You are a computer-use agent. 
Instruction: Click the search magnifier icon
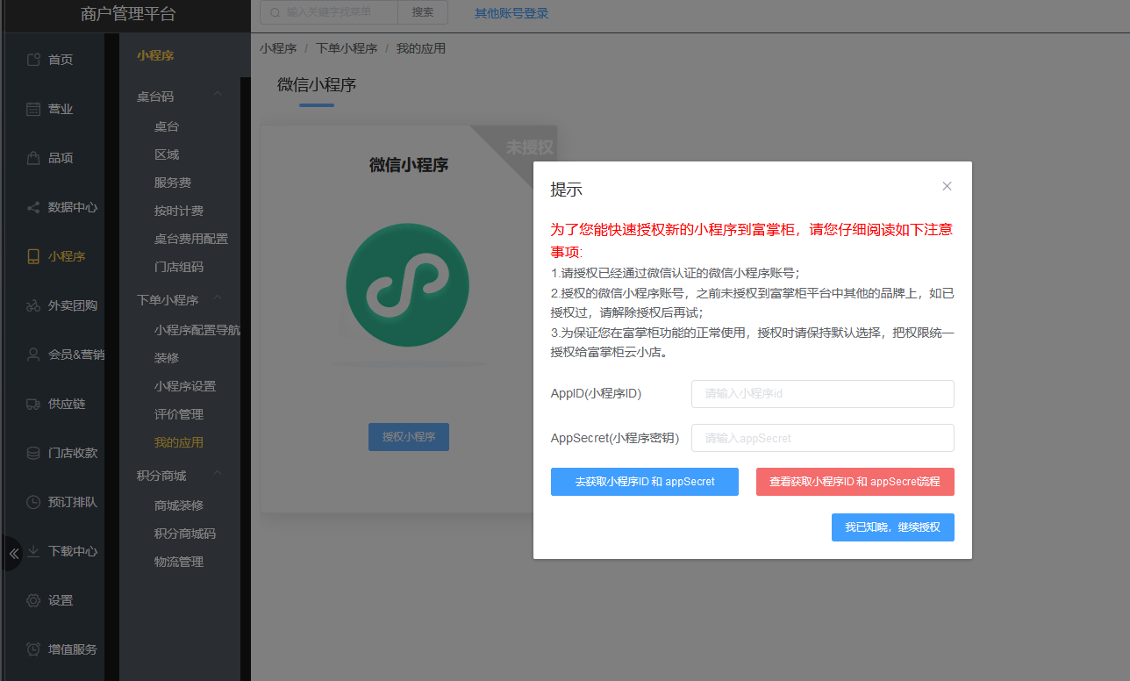pos(275,12)
